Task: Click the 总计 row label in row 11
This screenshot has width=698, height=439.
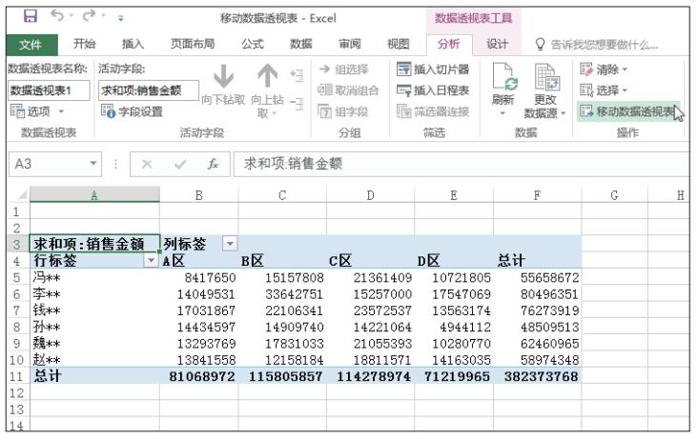Action: click(x=48, y=376)
